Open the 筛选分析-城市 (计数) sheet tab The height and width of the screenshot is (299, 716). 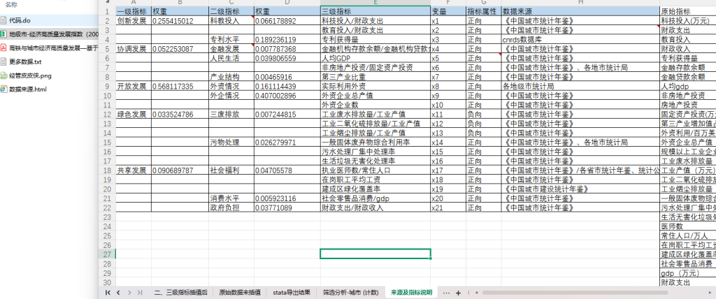[351, 293]
